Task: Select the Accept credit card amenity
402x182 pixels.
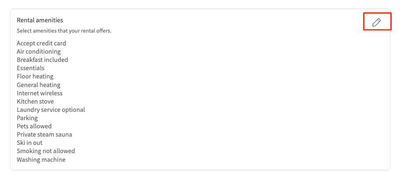Action: click(41, 43)
